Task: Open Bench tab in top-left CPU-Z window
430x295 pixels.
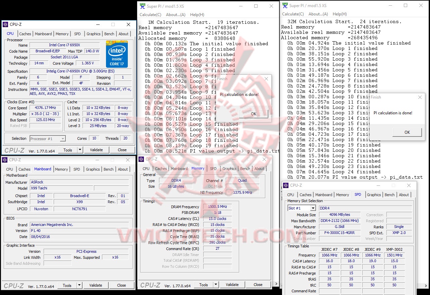Action: [x=109, y=34]
